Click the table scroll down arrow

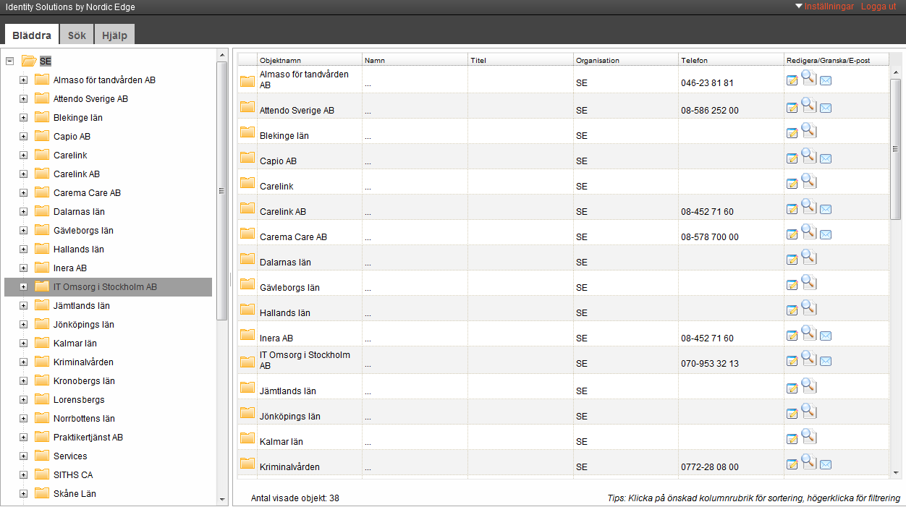pyautogui.click(x=897, y=472)
